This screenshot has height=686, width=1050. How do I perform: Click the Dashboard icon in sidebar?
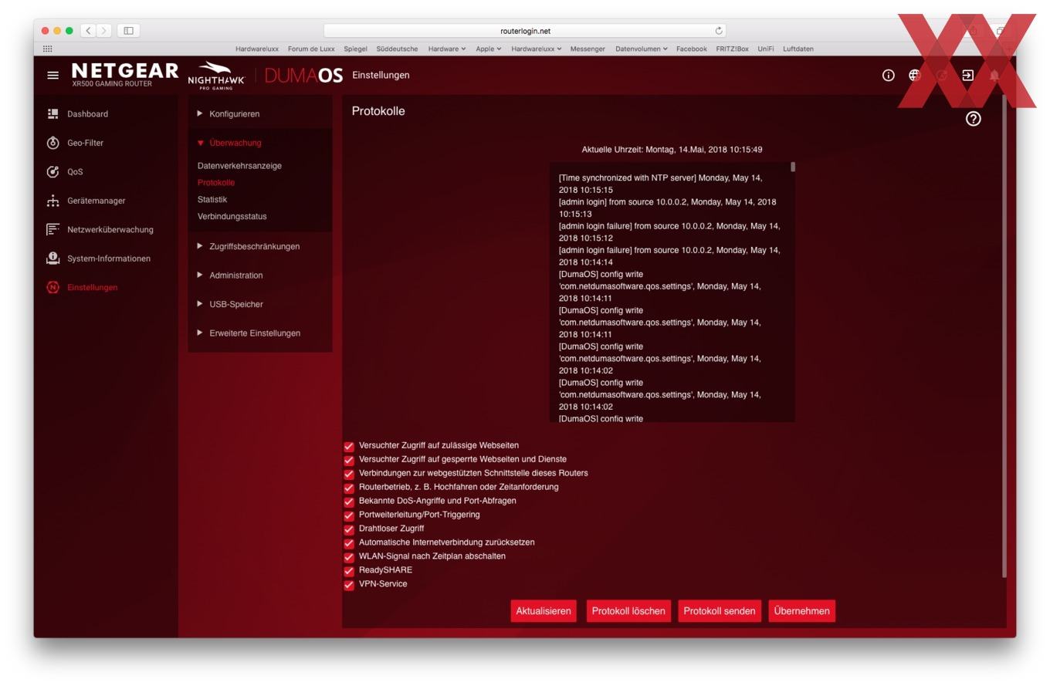pos(52,113)
